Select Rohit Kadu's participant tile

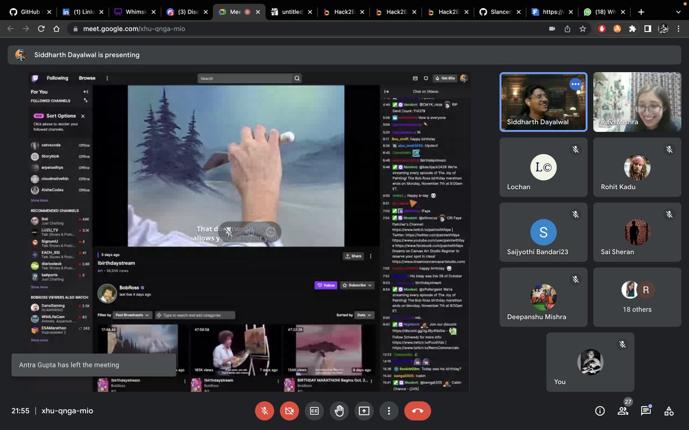636,166
